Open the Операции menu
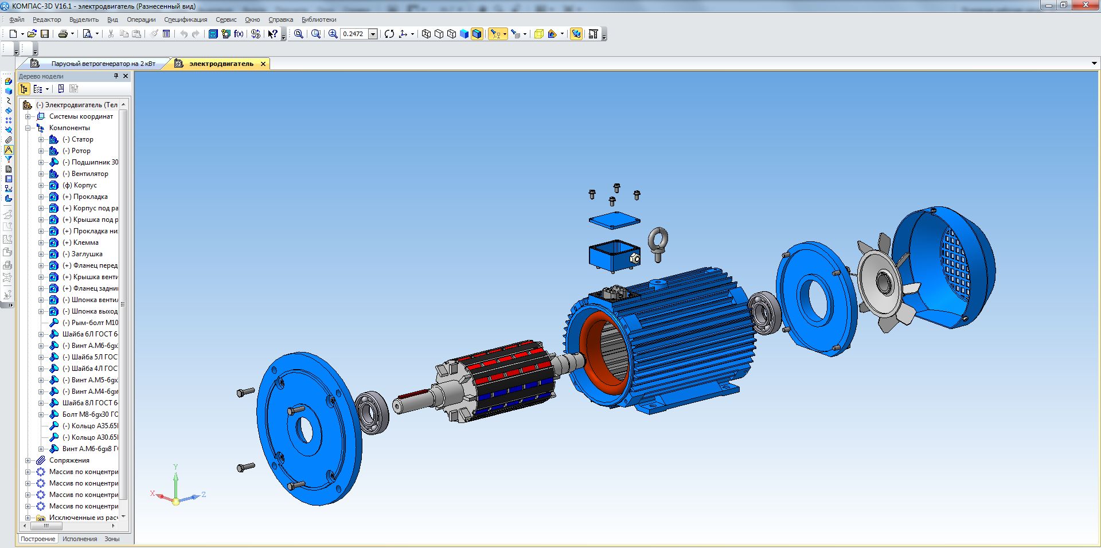 [x=141, y=19]
